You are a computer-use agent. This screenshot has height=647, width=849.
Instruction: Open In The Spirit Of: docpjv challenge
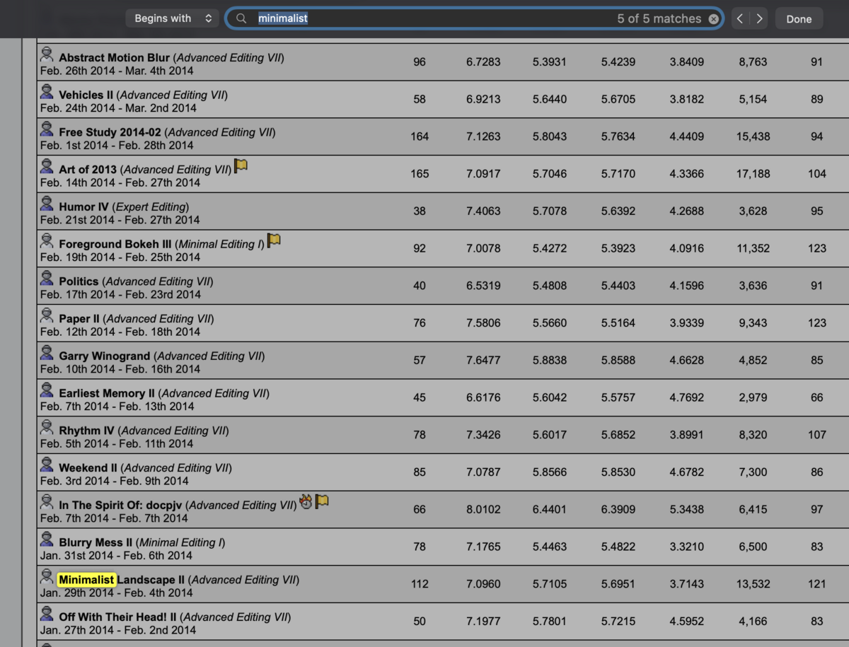[x=121, y=506]
